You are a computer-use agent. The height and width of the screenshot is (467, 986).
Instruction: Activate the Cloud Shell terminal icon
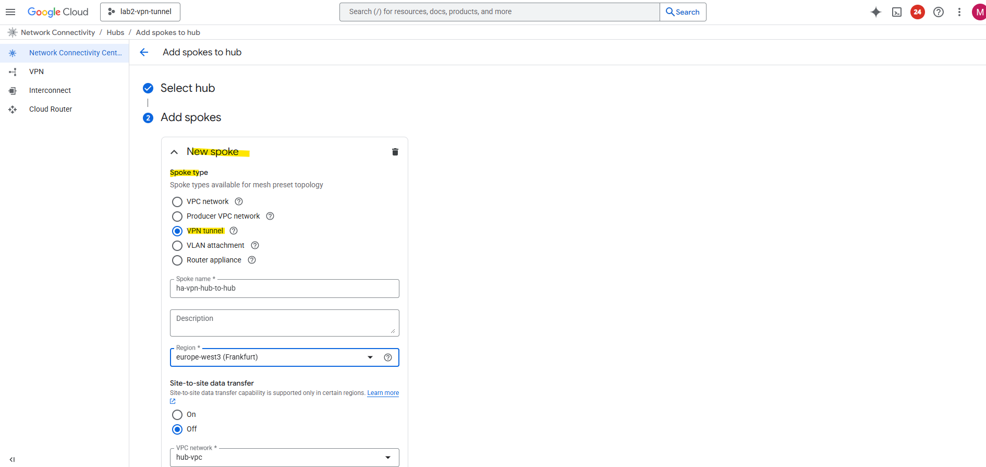pyautogui.click(x=897, y=12)
